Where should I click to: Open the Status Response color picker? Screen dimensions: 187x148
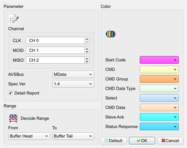click(159, 127)
